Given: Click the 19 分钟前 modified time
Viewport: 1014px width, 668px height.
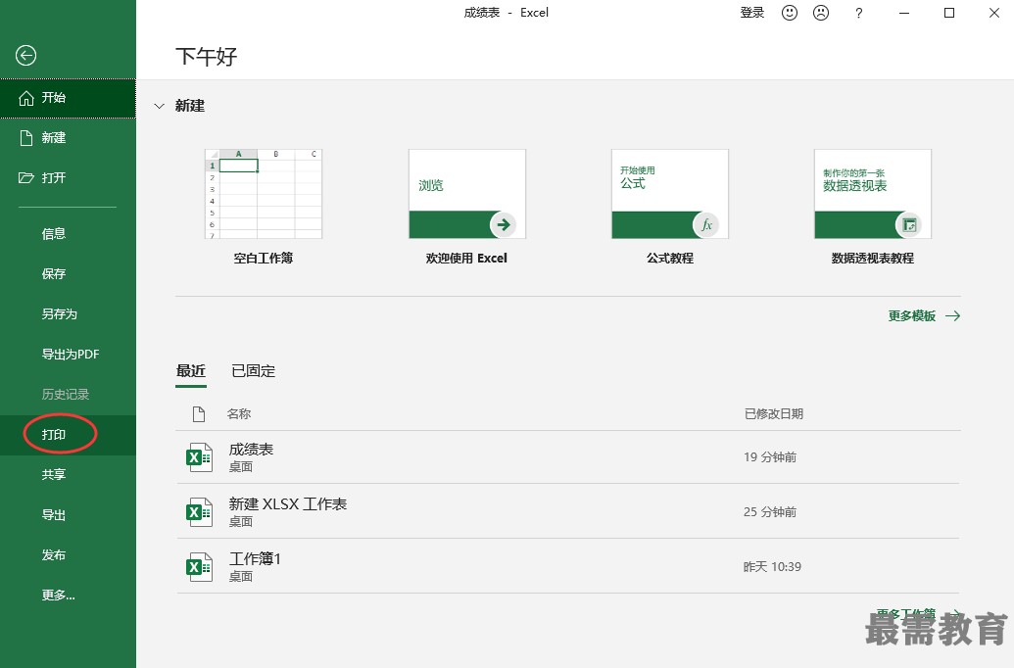Looking at the screenshot, I should (x=769, y=457).
